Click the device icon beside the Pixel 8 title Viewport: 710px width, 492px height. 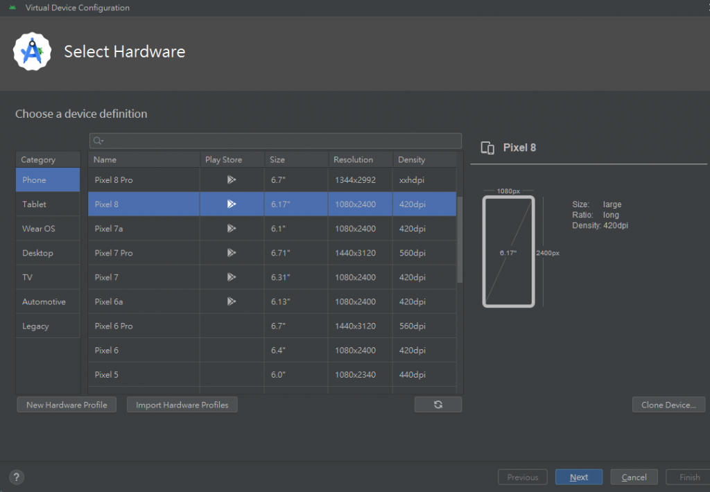[487, 148]
